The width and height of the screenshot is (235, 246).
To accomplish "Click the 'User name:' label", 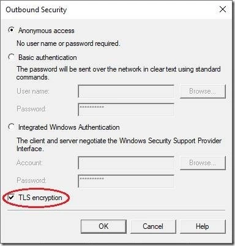I will tap(33, 91).
